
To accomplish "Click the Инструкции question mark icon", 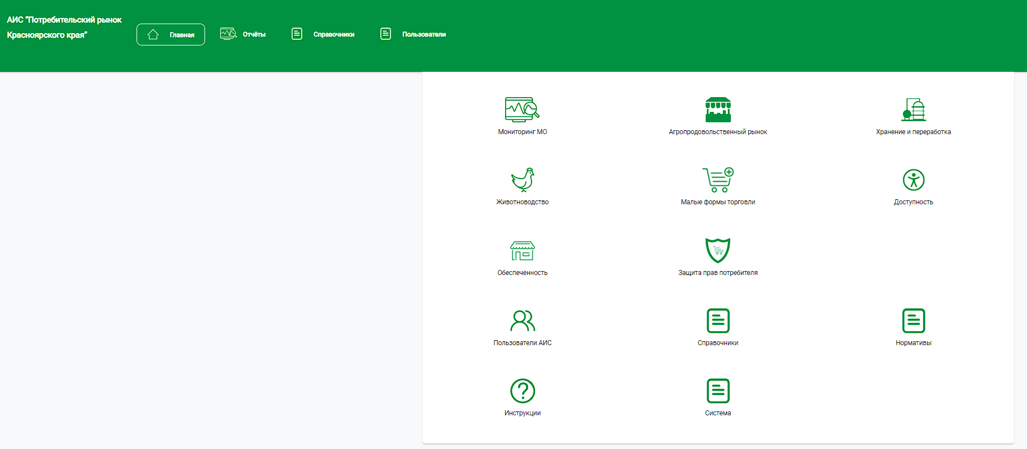I will (x=522, y=391).
